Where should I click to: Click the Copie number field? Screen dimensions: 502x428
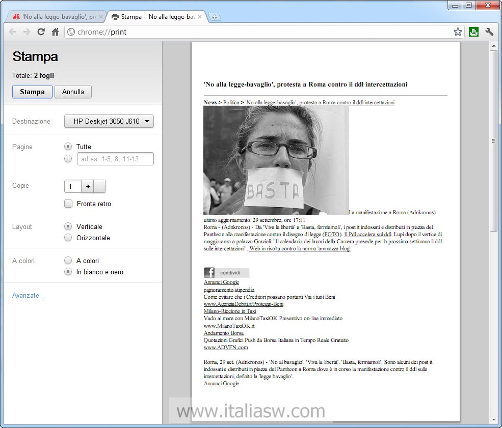(x=73, y=186)
